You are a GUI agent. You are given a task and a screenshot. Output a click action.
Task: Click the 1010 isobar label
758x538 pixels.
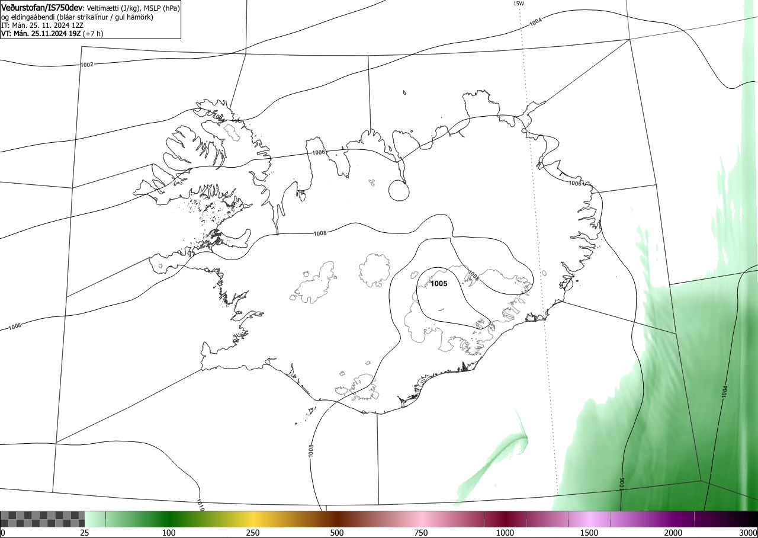[200, 506]
